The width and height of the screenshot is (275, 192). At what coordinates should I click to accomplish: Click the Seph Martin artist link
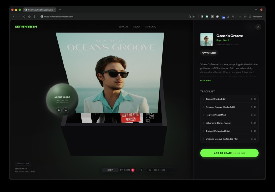coord(224,40)
